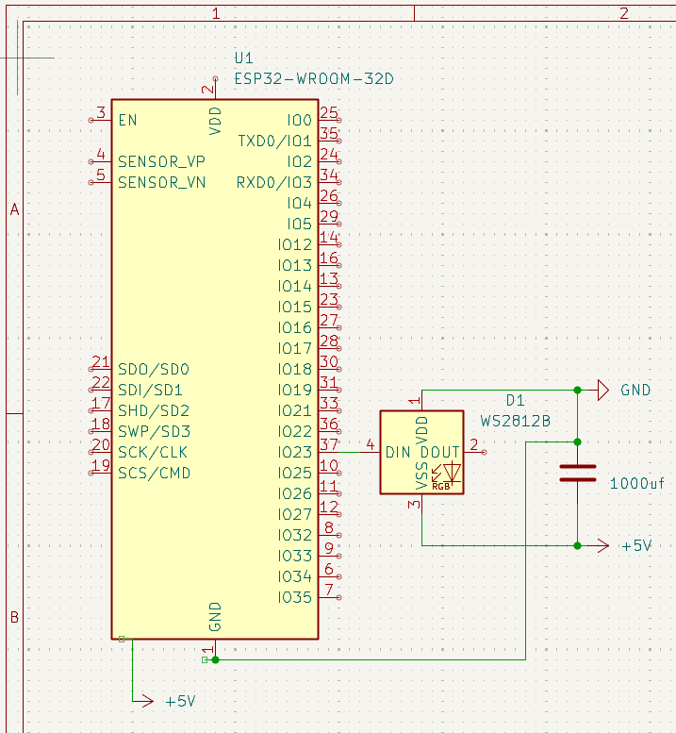Viewport: 676px width, 733px height.
Task: Click the DIN pin label on D1
Action: (398, 452)
